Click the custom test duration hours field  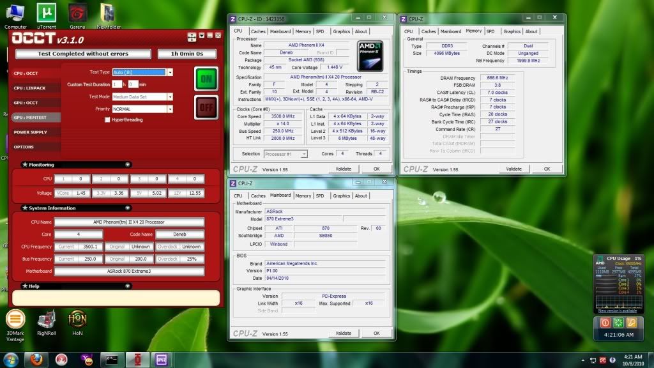pyautogui.click(x=117, y=84)
